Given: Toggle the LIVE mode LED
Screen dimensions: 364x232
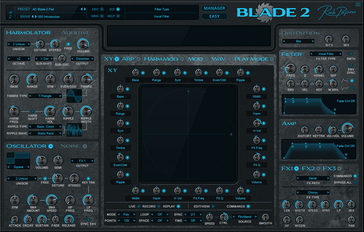Looking at the screenshot, I should click(139, 206).
